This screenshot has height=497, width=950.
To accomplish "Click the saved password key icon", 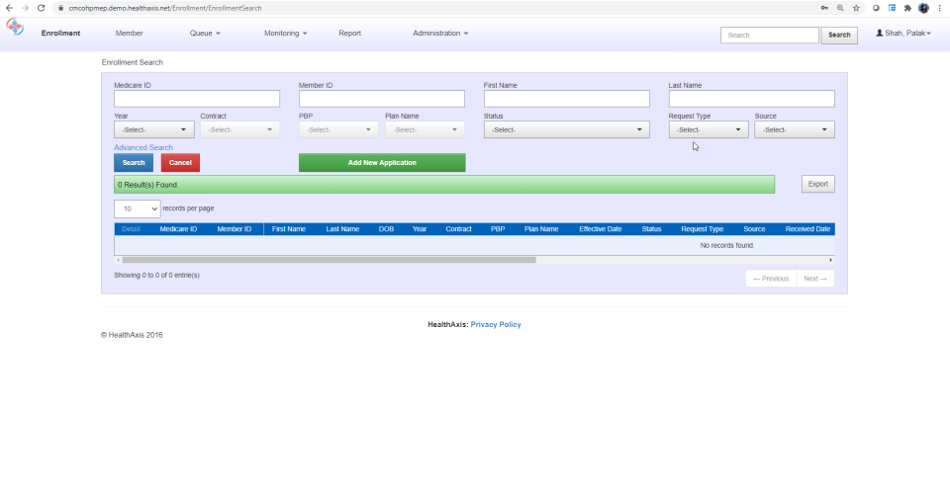I will click(x=824, y=8).
